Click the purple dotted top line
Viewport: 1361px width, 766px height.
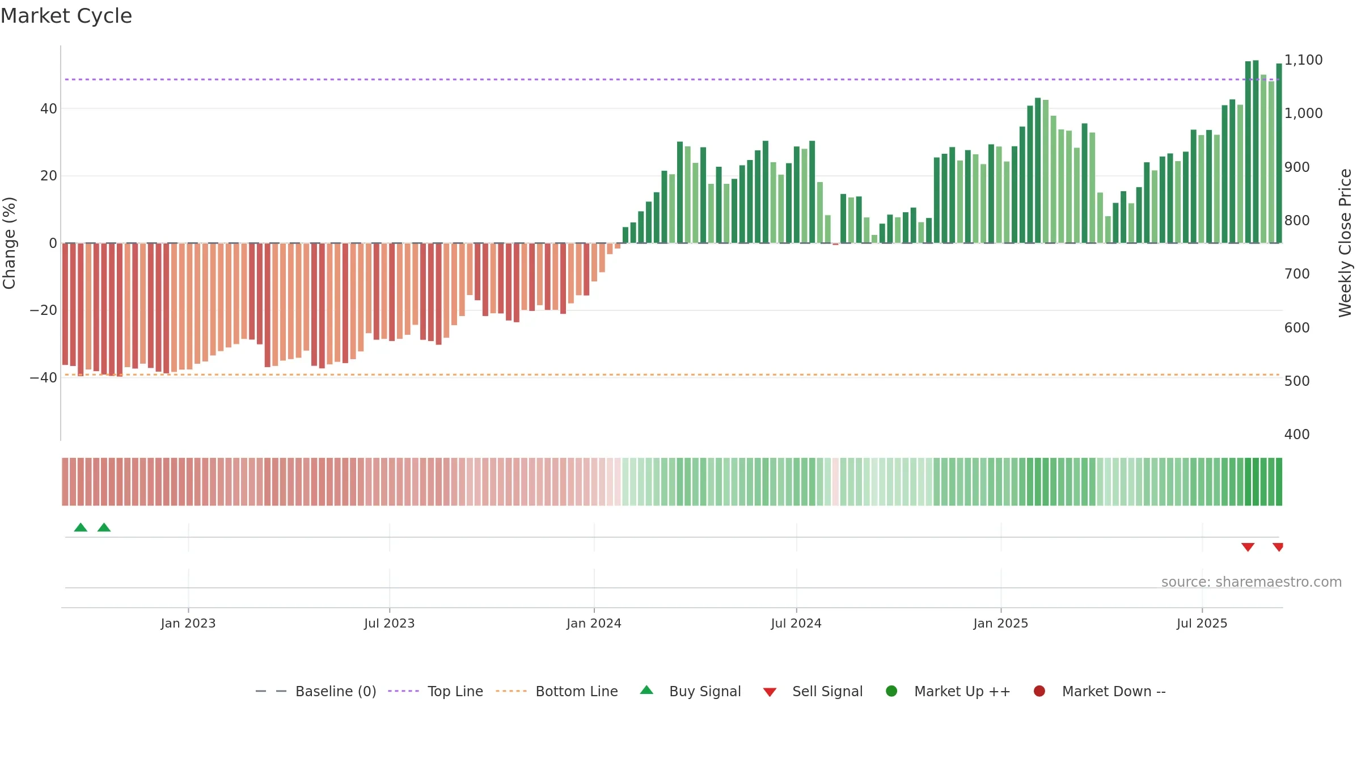pos(672,79)
